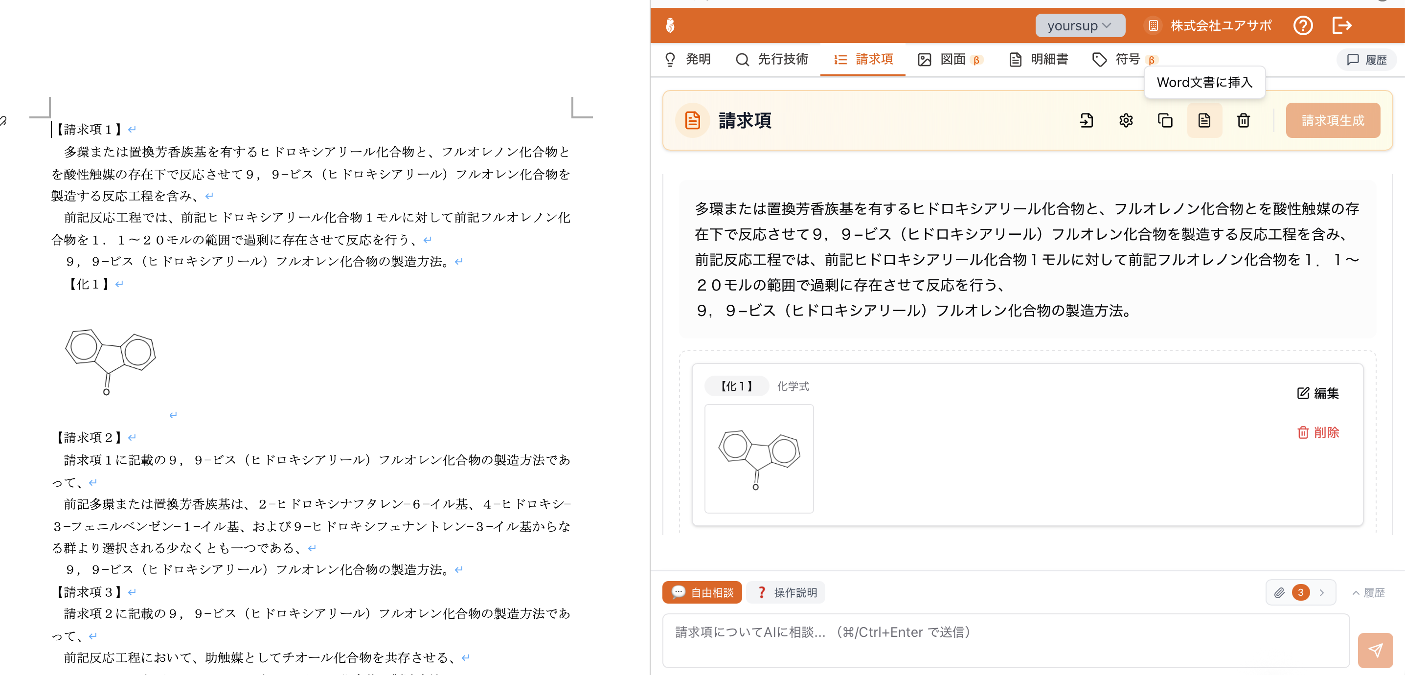Open the settings gear in the 請求項 header
This screenshot has height=675, width=1405.
pyautogui.click(x=1126, y=120)
